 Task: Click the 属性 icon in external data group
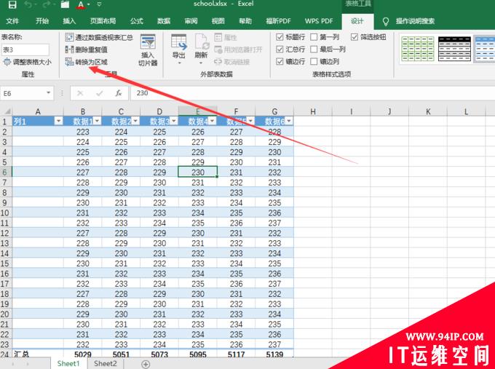point(218,37)
